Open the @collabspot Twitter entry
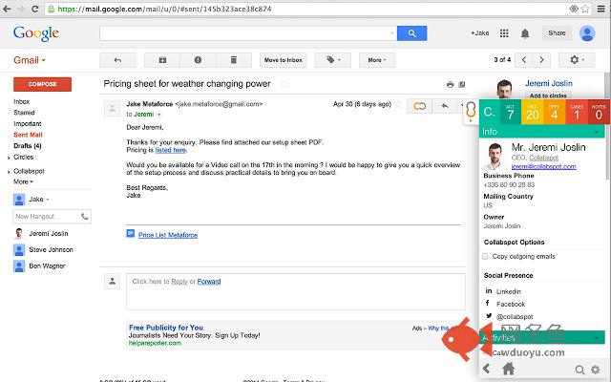This screenshot has height=382, width=611. tap(514, 316)
